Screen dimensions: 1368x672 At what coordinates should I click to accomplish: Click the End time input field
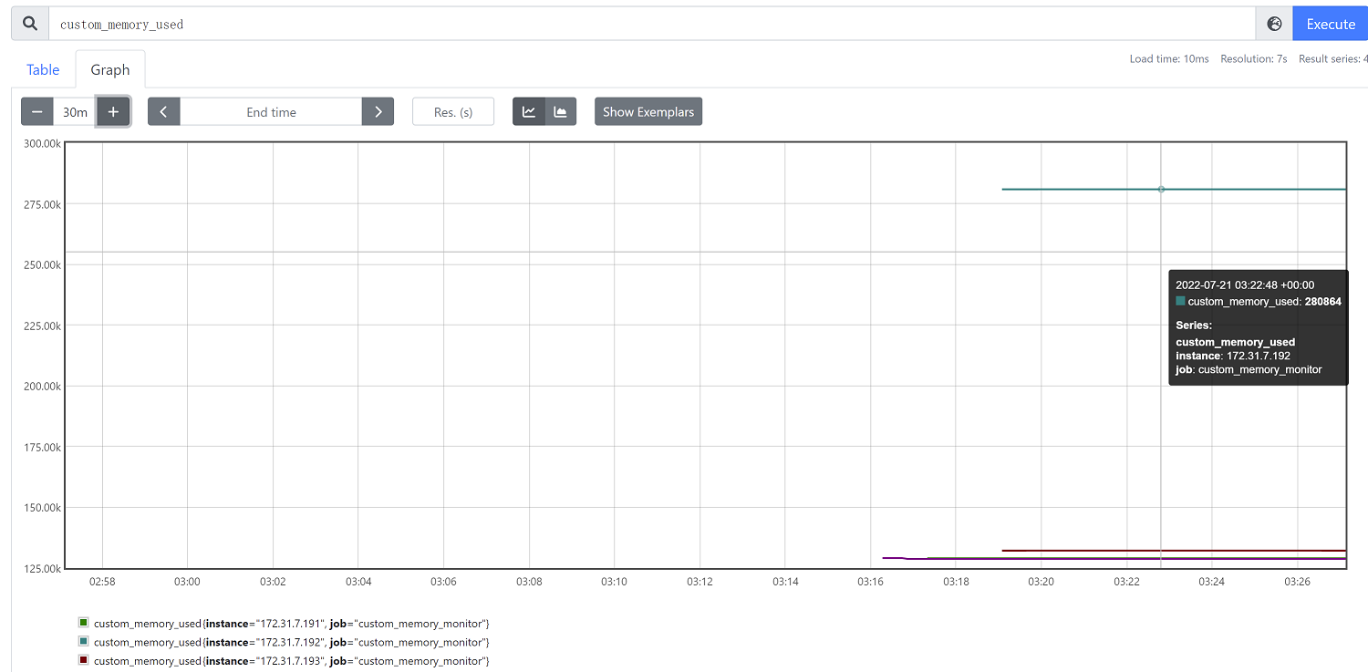271,112
